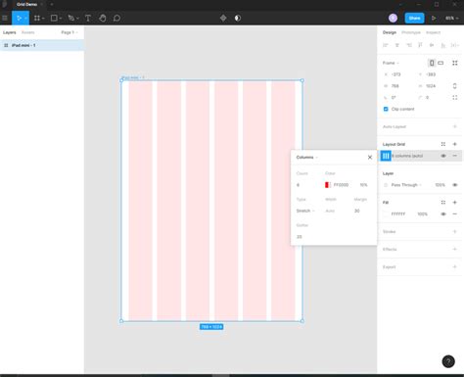Click the create component icon
Viewport: 464px width, 377px height.
[x=223, y=18]
